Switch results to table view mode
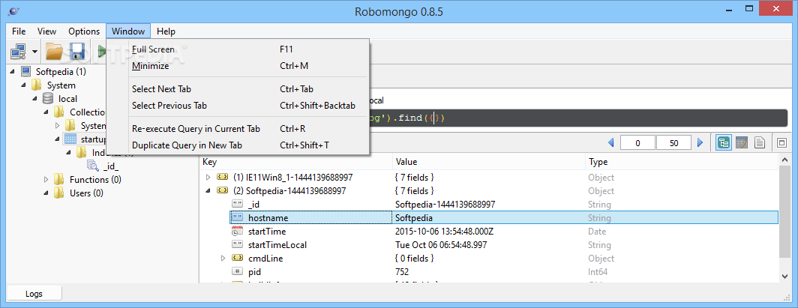The width and height of the screenshot is (798, 308). point(742,143)
